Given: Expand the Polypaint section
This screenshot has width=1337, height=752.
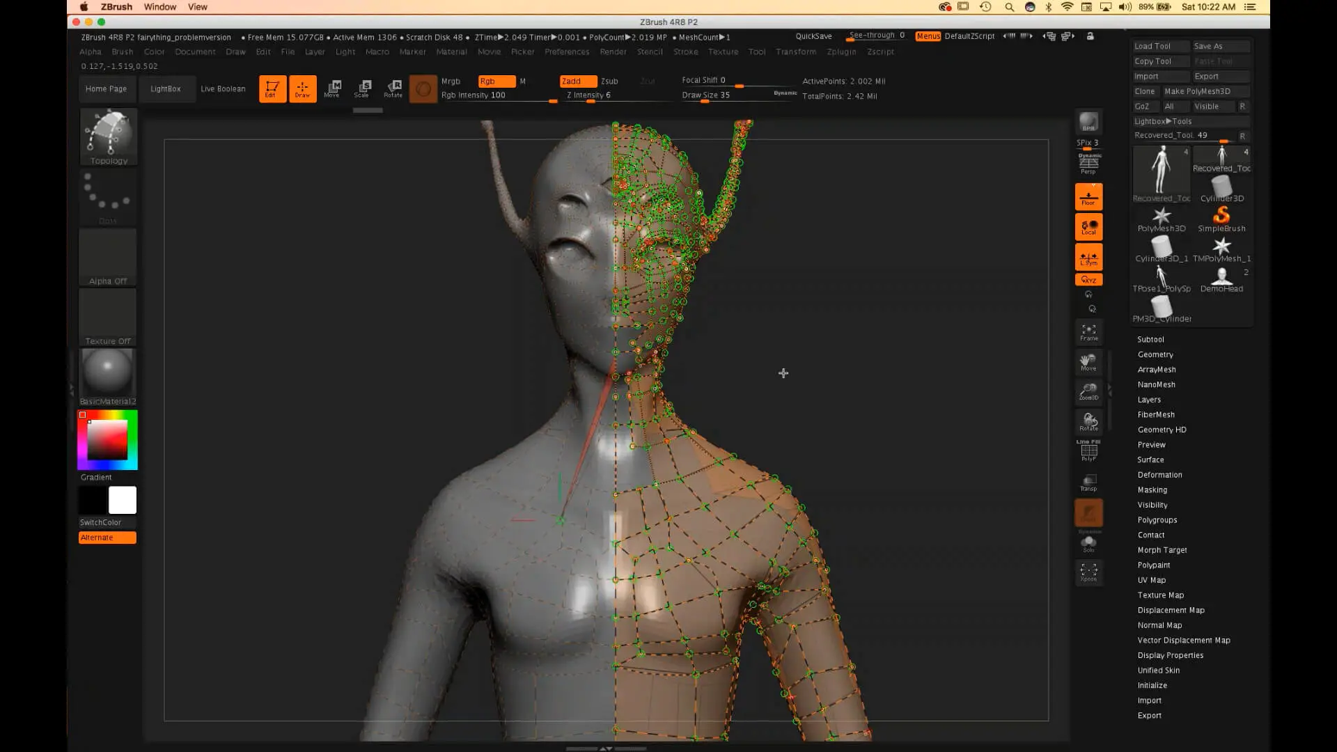Looking at the screenshot, I should (x=1154, y=565).
